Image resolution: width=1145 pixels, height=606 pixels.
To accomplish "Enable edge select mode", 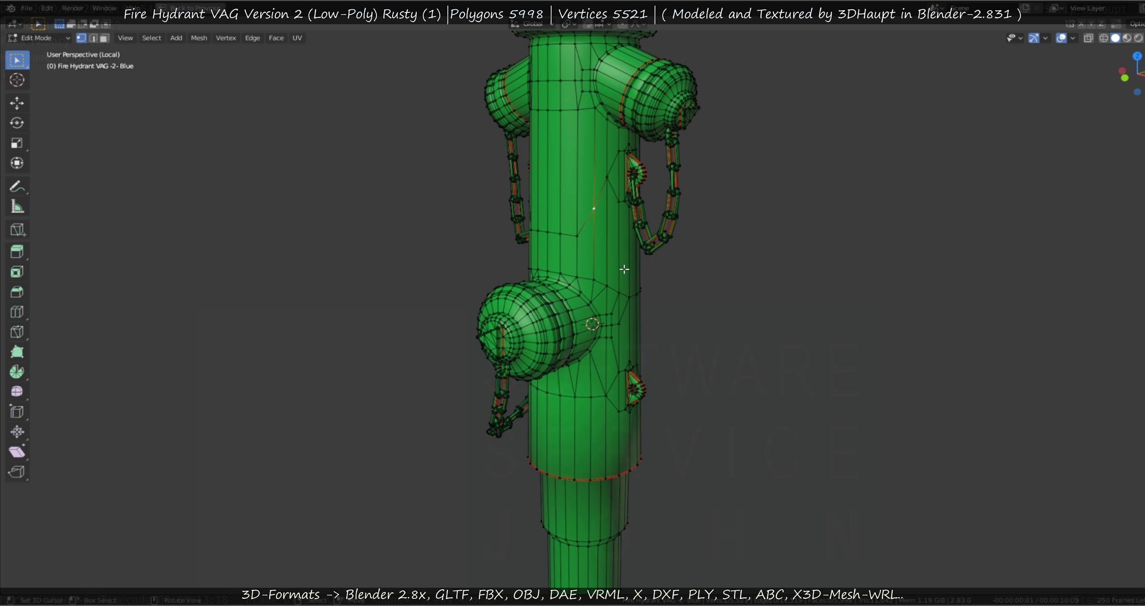I will point(93,38).
